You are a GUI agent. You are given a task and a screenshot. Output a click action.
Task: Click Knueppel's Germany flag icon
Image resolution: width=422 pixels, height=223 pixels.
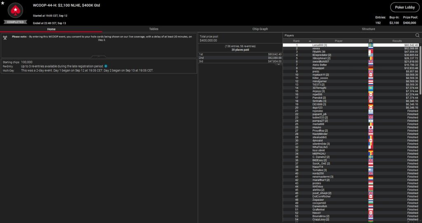point(370,68)
